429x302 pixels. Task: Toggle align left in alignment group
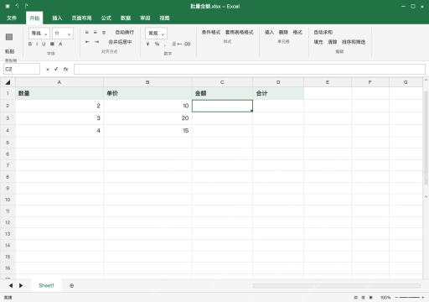(x=87, y=33)
